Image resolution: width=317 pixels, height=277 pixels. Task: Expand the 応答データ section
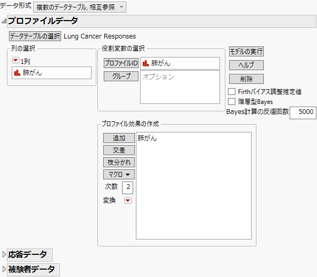click(x=4, y=255)
